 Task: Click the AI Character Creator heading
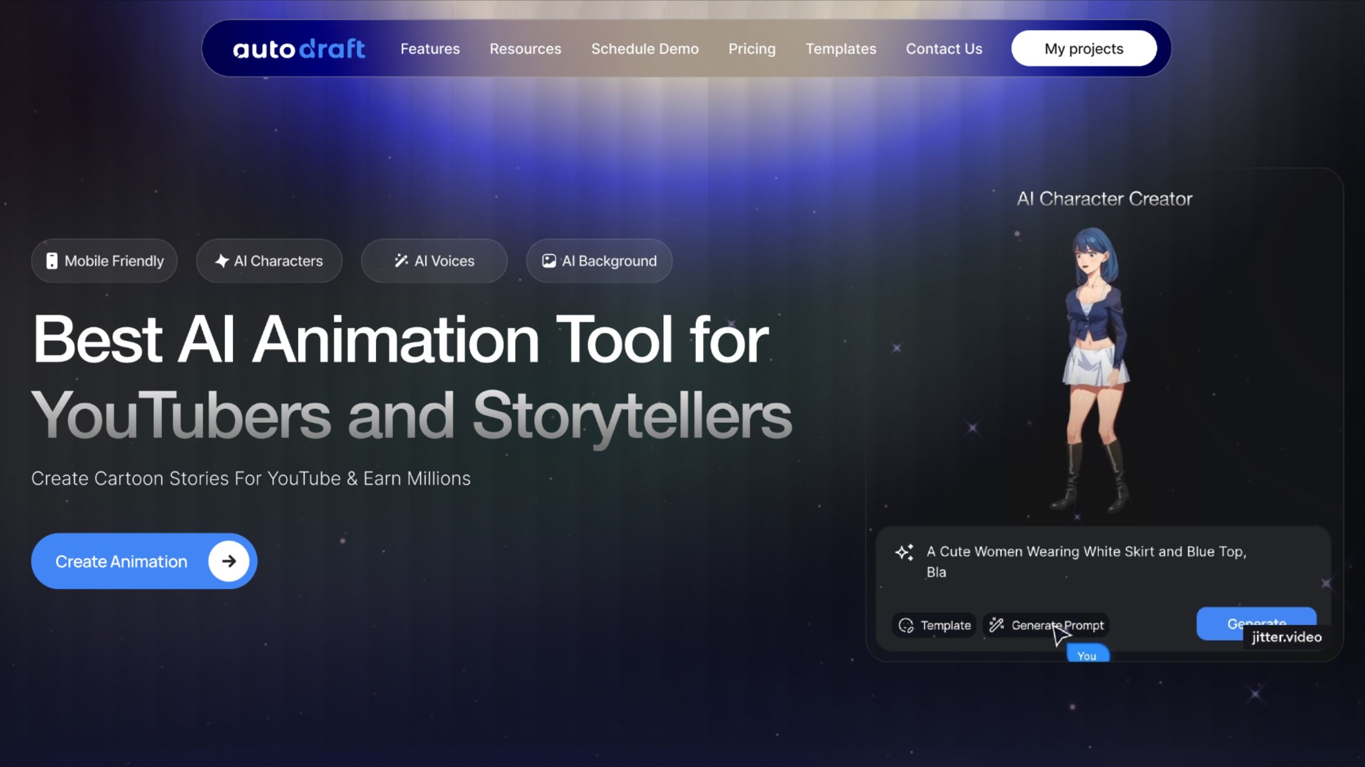click(1104, 199)
